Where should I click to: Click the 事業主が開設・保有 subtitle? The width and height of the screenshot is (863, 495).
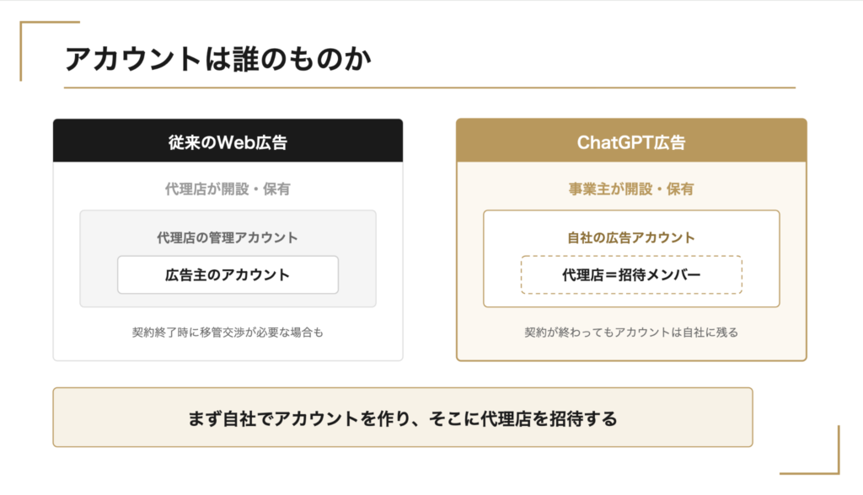(630, 189)
